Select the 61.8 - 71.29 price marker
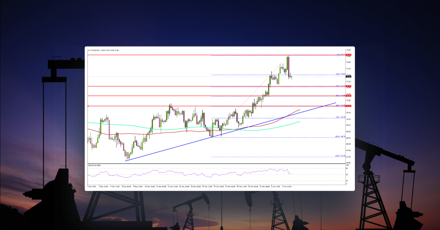The image size is (440, 230). [x=340, y=105]
